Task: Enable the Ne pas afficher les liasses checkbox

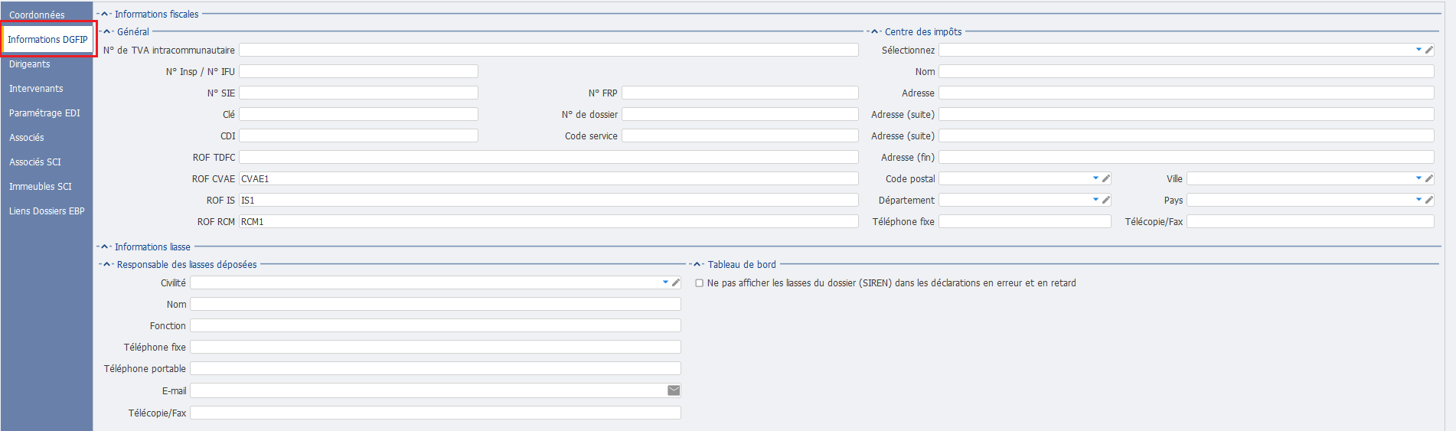Action: tap(699, 283)
